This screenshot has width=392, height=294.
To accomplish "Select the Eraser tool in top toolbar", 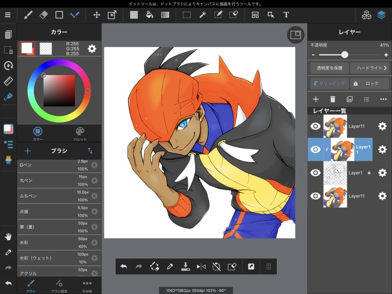I will click(44, 15).
